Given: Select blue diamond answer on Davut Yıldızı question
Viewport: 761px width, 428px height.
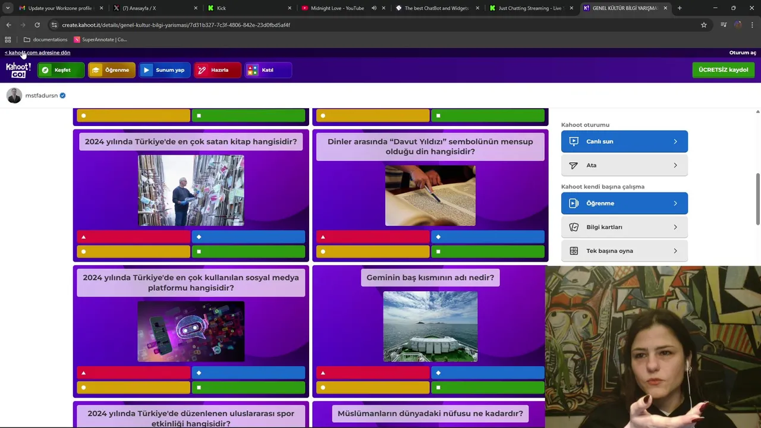Looking at the screenshot, I should 488,237.
